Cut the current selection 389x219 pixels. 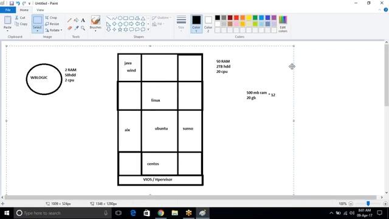(20, 18)
